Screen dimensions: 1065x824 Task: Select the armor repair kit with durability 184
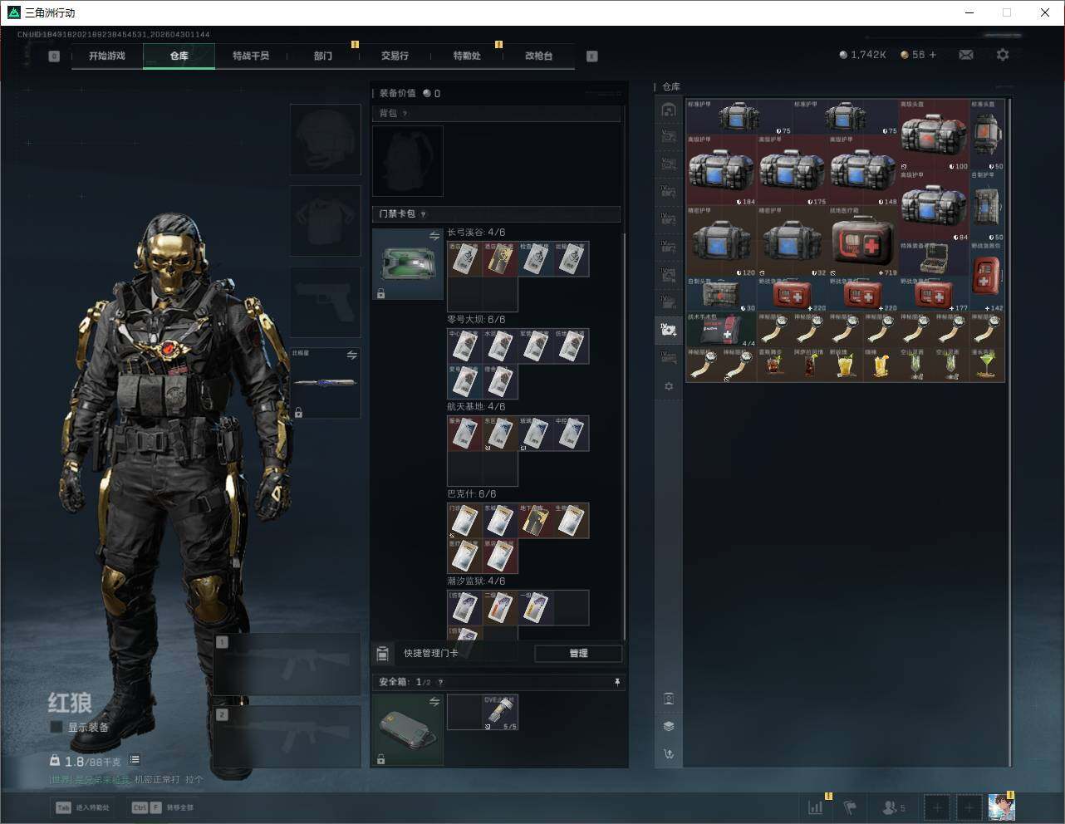(722, 170)
